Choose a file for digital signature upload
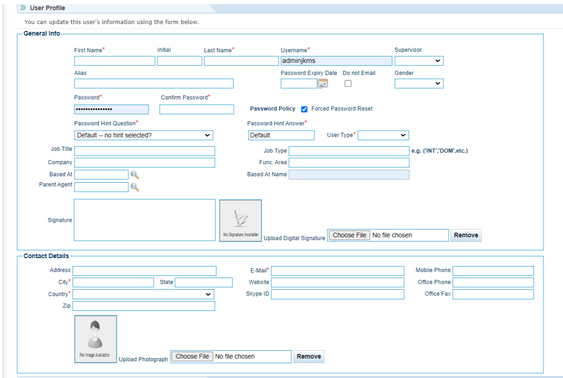Image resolution: width=563 pixels, height=378 pixels. [x=350, y=235]
